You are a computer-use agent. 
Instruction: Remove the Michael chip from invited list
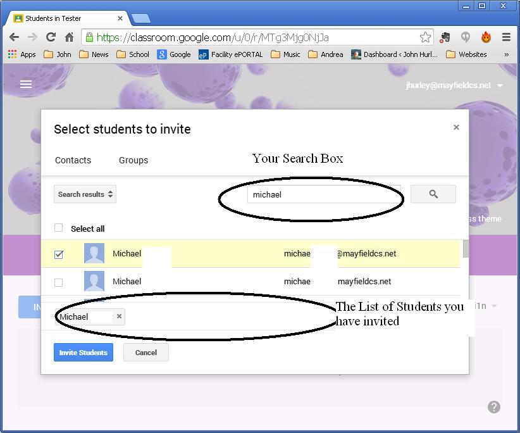click(119, 317)
